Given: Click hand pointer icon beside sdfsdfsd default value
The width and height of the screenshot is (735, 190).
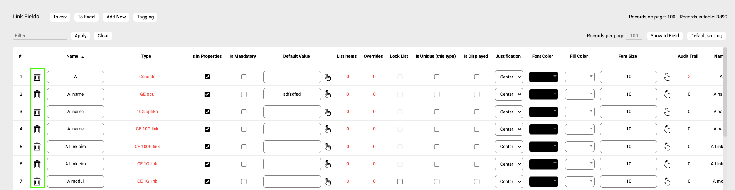Looking at the screenshot, I should click(328, 94).
